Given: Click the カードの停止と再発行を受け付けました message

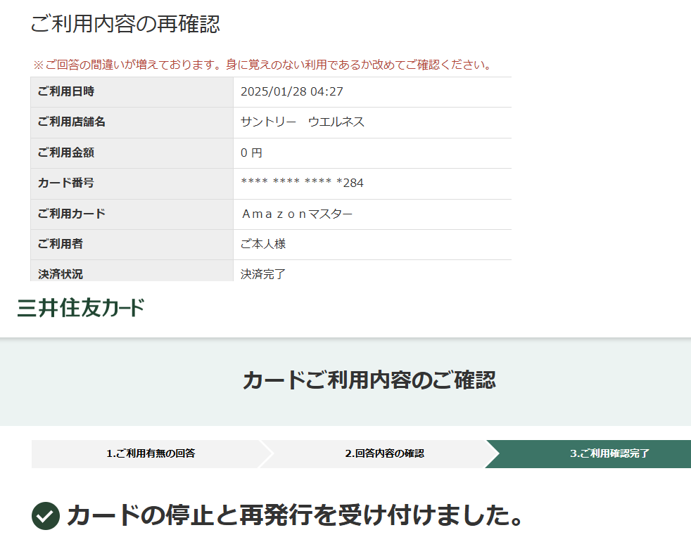Looking at the screenshot, I should (x=295, y=516).
